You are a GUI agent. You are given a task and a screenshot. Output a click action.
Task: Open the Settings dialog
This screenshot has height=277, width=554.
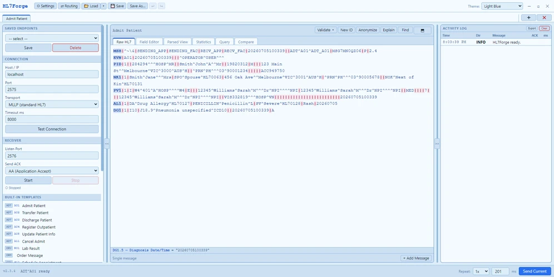46,6
